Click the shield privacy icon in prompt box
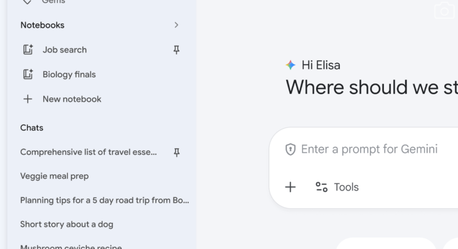The image size is (458, 249). (x=291, y=150)
